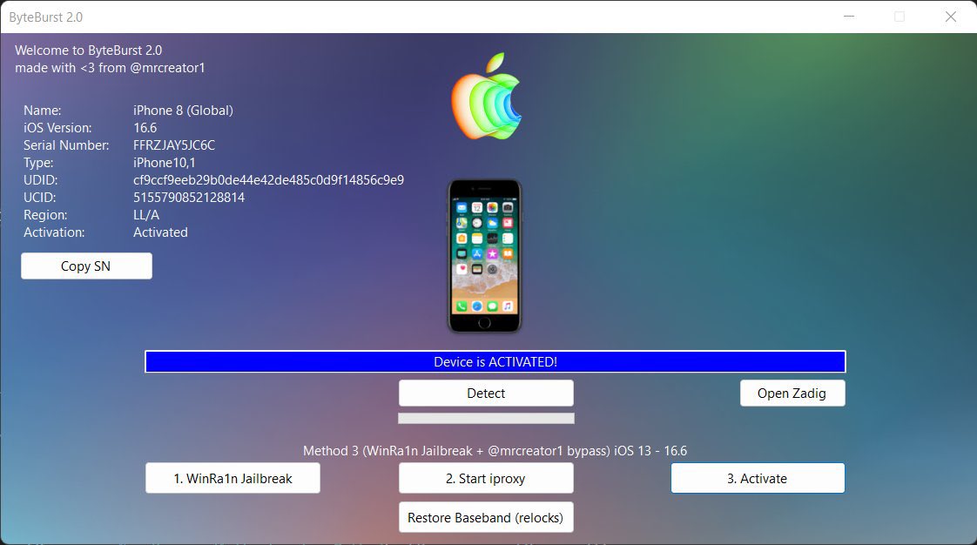977x545 pixels.
Task: Click the colorful Apple logo
Action: pyautogui.click(x=486, y=97)
